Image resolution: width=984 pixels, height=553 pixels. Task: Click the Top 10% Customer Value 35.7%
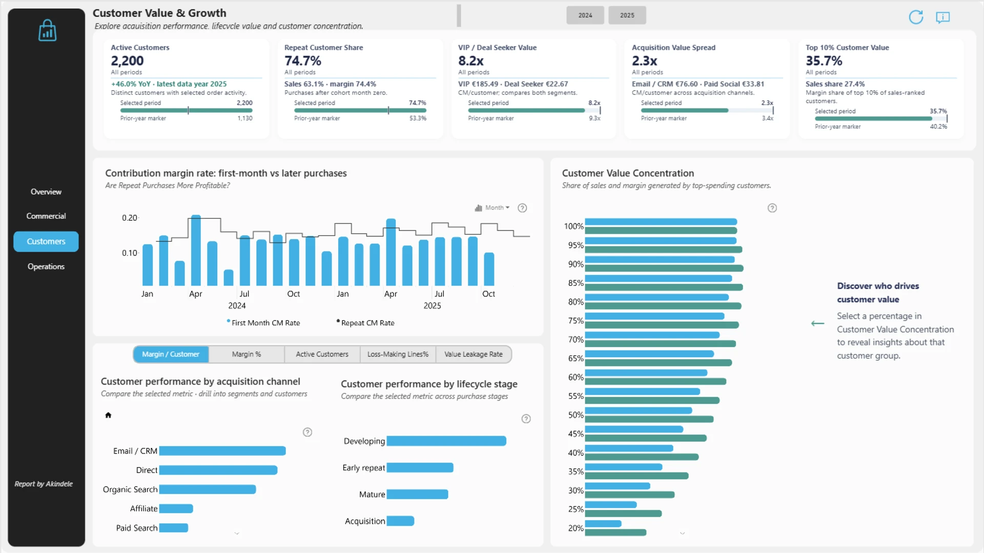point(824,61)
